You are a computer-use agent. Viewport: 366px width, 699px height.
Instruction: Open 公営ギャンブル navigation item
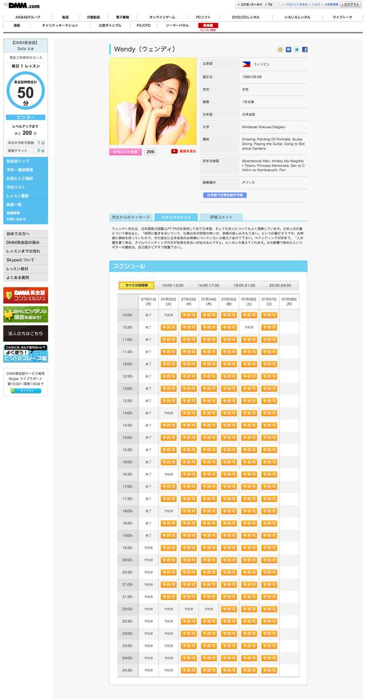109,25
